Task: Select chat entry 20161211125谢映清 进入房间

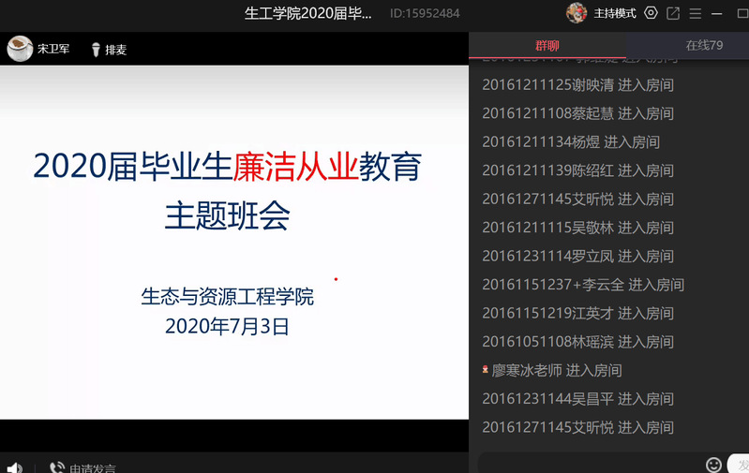Action: click(x=578, y=85)
